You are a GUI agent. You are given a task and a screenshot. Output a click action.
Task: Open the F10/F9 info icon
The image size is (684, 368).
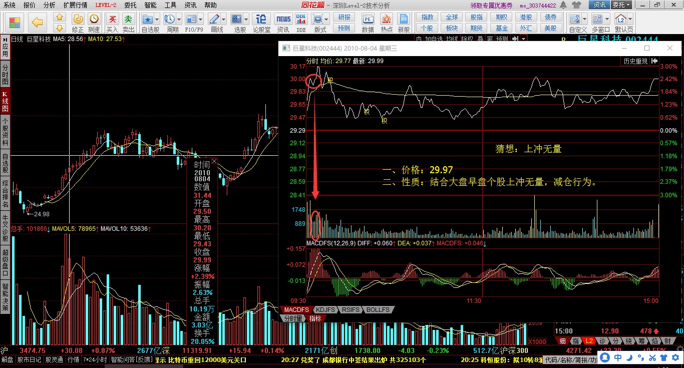point(191,19)
